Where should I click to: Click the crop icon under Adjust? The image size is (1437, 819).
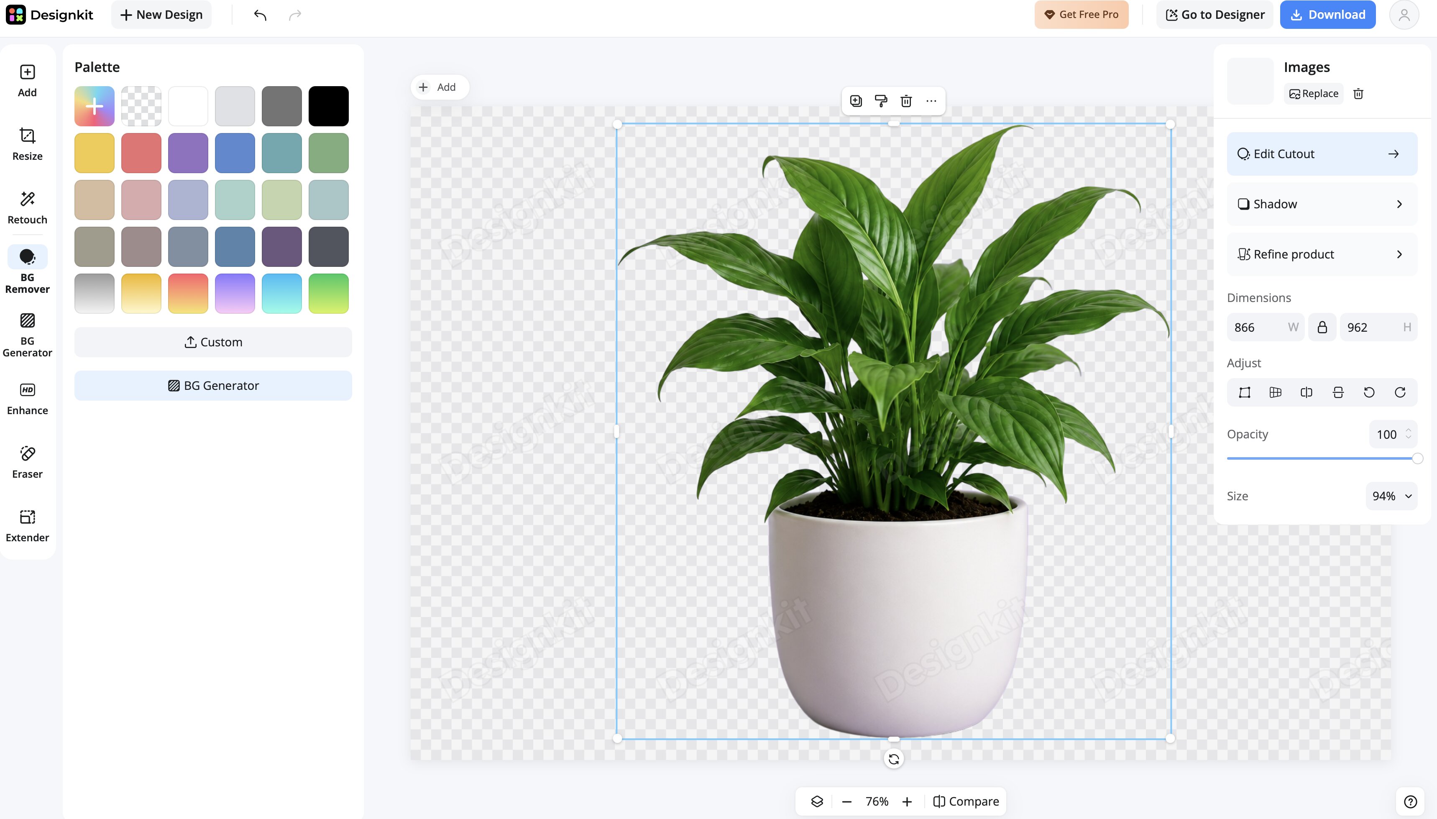coord(1245,393)
